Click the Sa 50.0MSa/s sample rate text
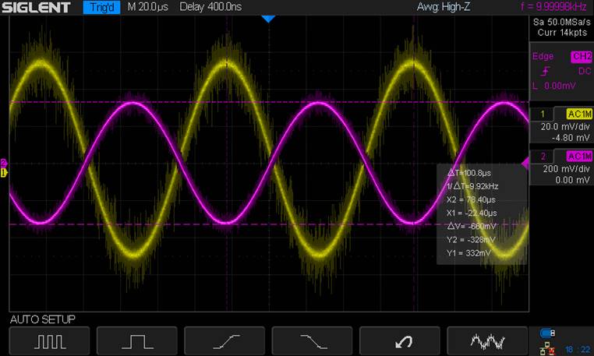594x356 pixels. (562, 22)
